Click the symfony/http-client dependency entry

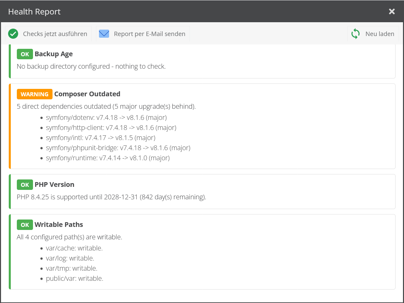(111, 128)
